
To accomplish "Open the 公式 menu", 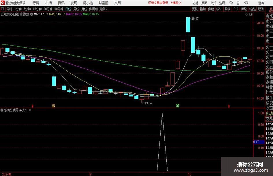I will click(x=213, y=3).
